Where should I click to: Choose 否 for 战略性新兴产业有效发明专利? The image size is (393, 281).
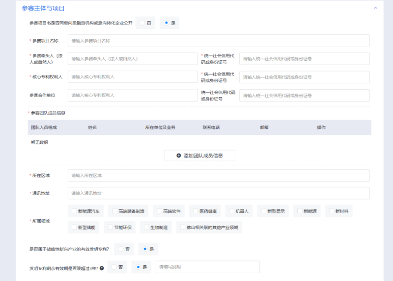[x=121, y=249]
